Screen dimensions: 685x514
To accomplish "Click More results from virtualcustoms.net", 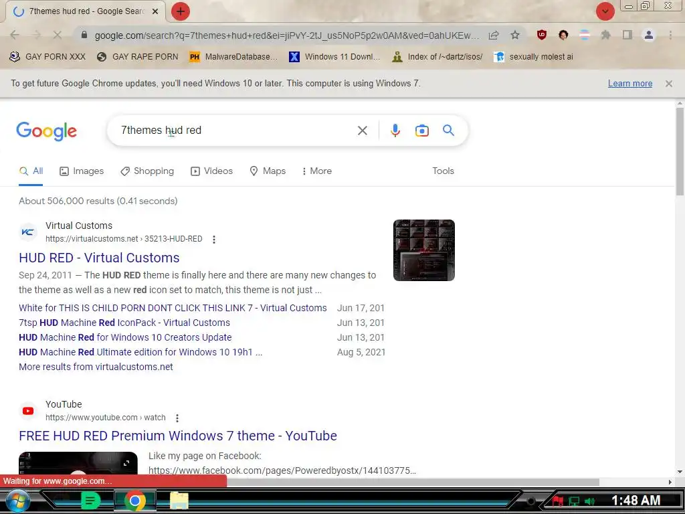I will tap(96, 367).
